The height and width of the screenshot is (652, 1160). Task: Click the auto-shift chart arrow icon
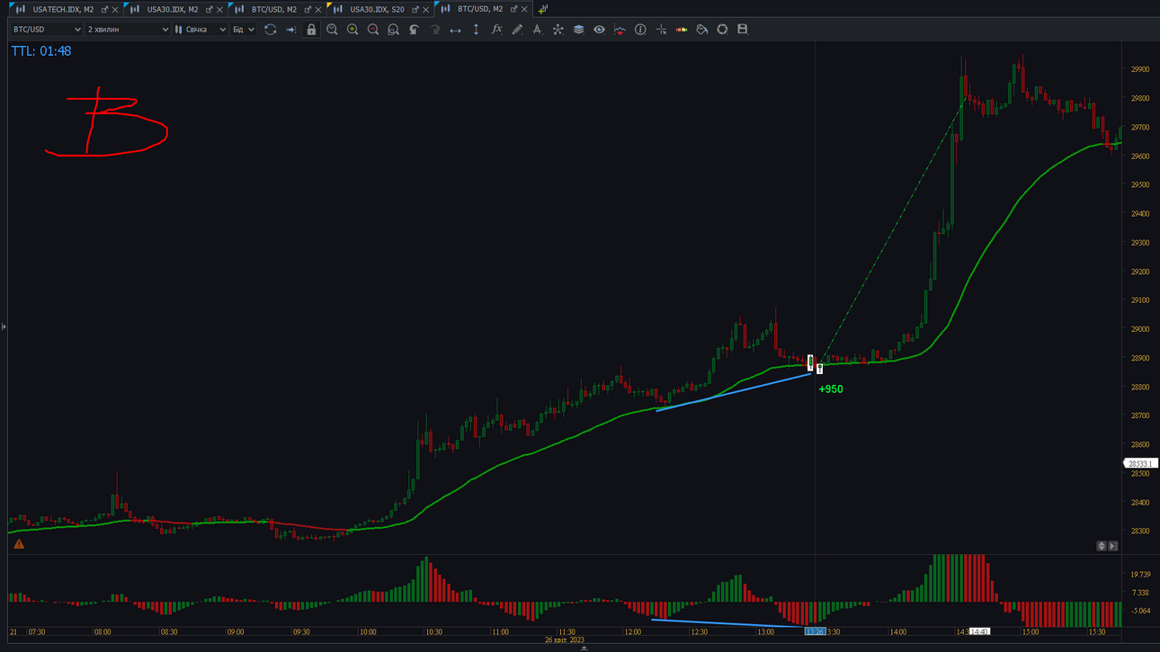(x=290, y=30)
